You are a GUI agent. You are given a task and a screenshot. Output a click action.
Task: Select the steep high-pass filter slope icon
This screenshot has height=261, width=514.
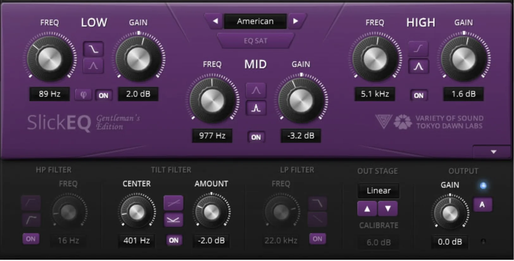[31, 219]
